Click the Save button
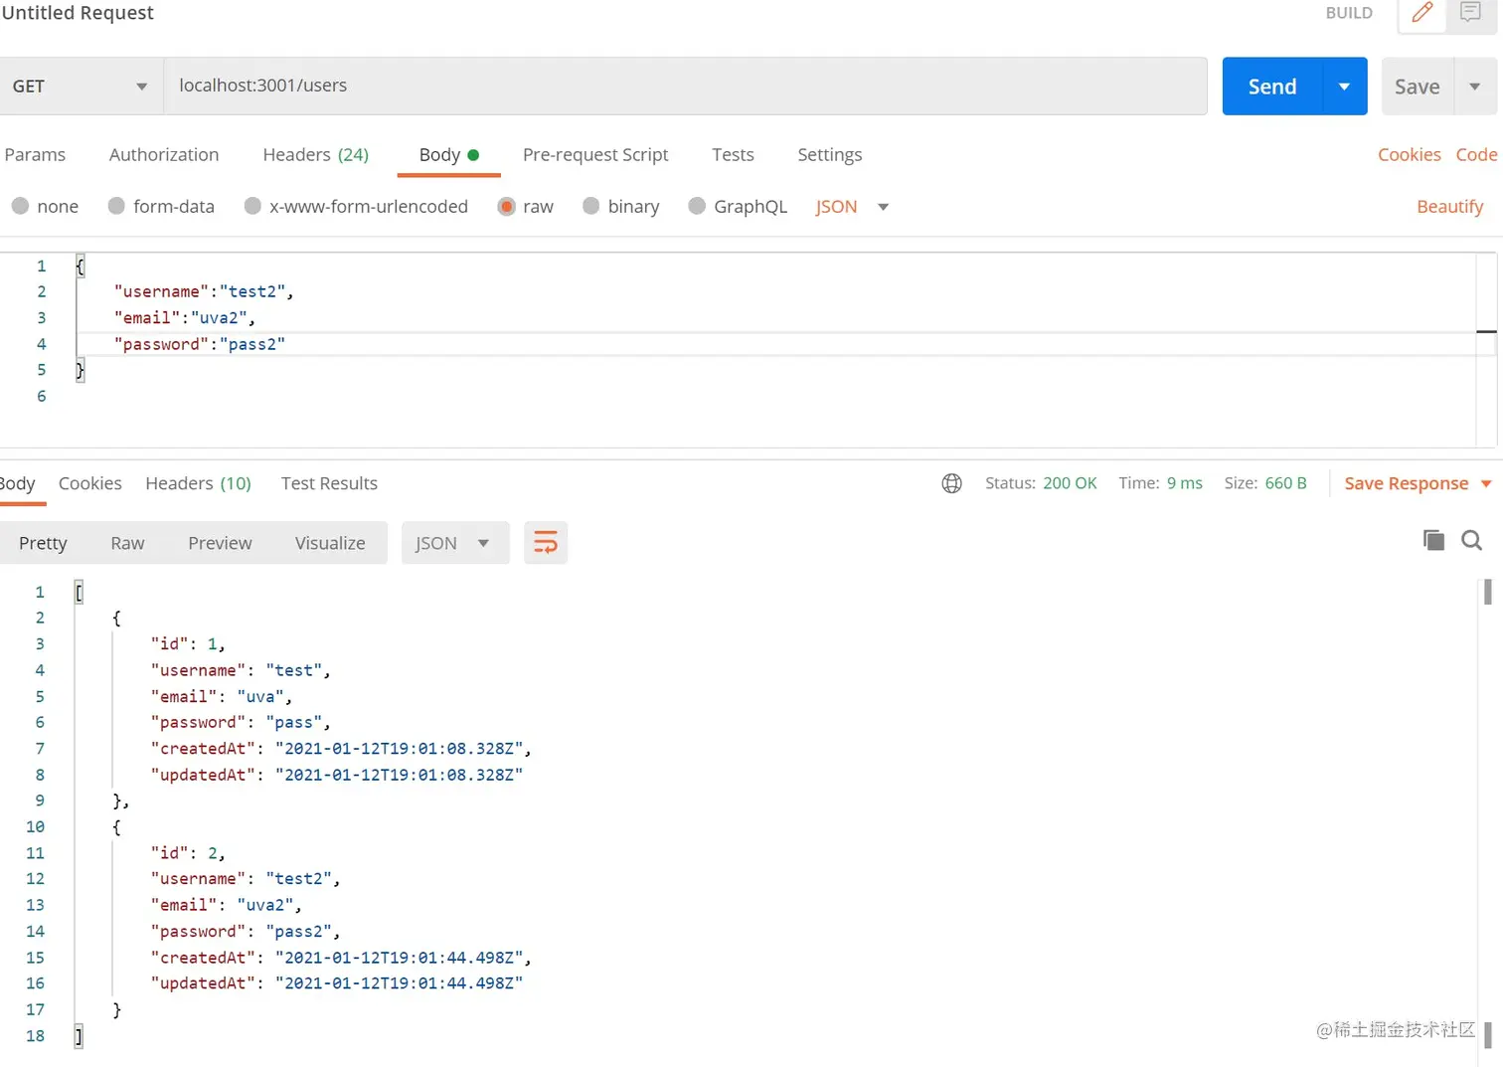The image size is (1503, 1067). point(1418,87)
